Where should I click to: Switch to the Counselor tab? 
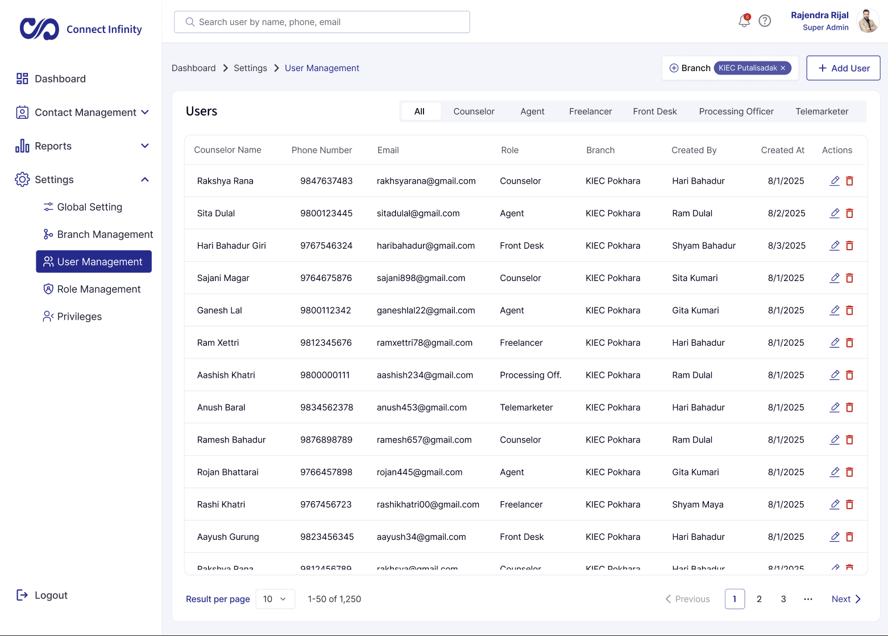click(x=474, y=111)
